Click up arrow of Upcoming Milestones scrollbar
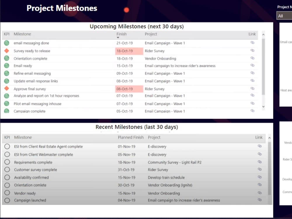 [x=263, y=34]
